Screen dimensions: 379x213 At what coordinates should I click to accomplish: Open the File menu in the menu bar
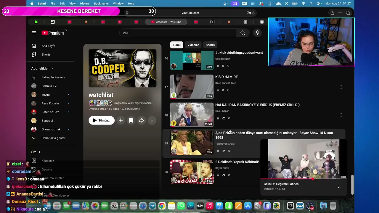click(53, 4)
